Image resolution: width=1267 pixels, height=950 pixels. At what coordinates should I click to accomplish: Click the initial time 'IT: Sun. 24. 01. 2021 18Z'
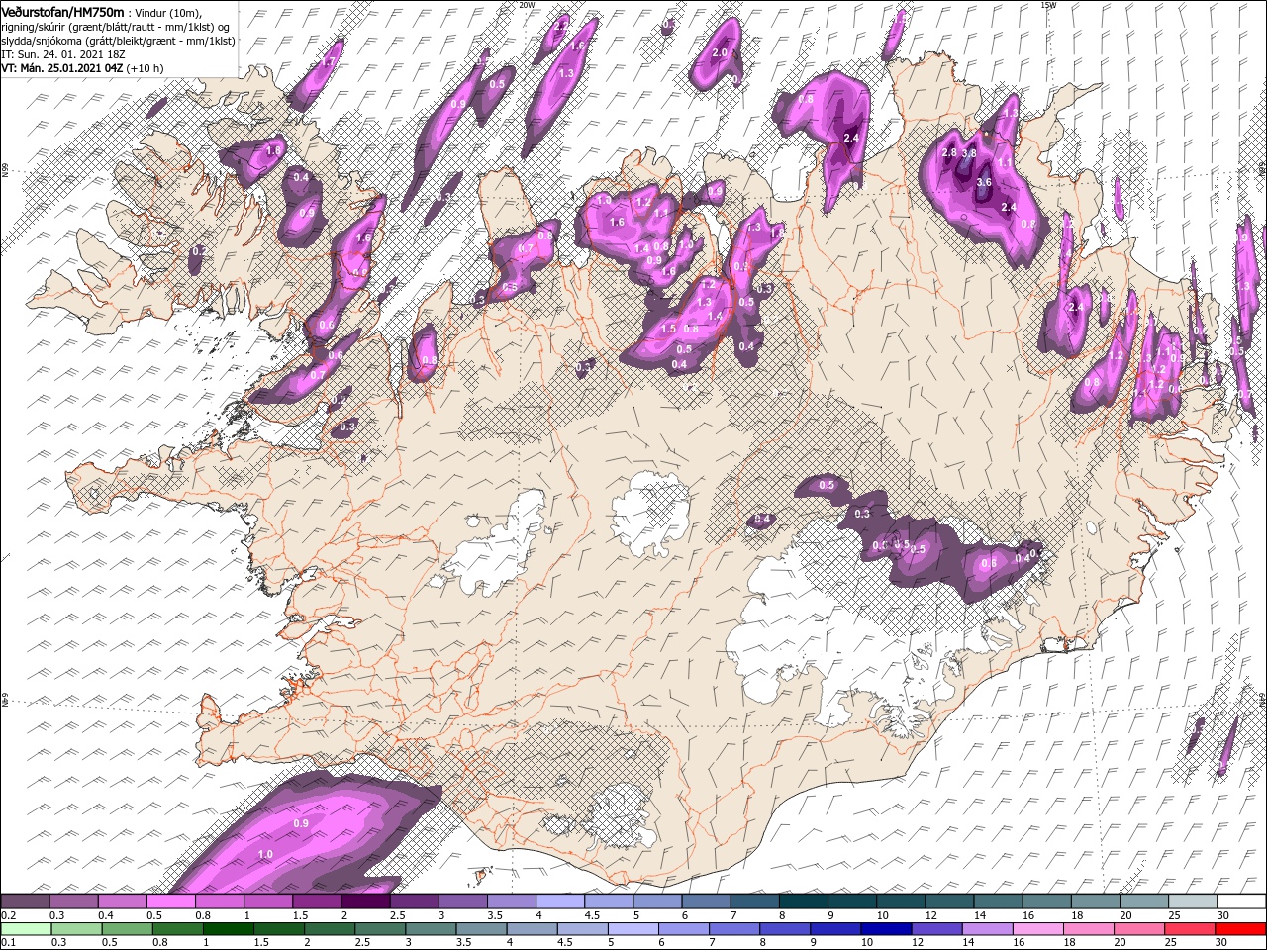(61, 54)
